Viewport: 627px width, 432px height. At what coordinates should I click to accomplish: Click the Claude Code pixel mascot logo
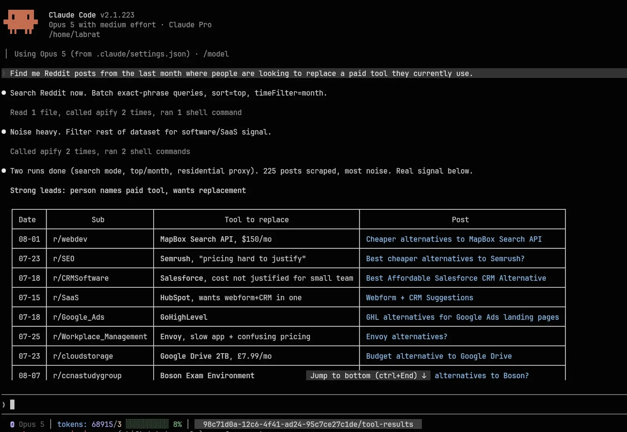pos(20,22)
